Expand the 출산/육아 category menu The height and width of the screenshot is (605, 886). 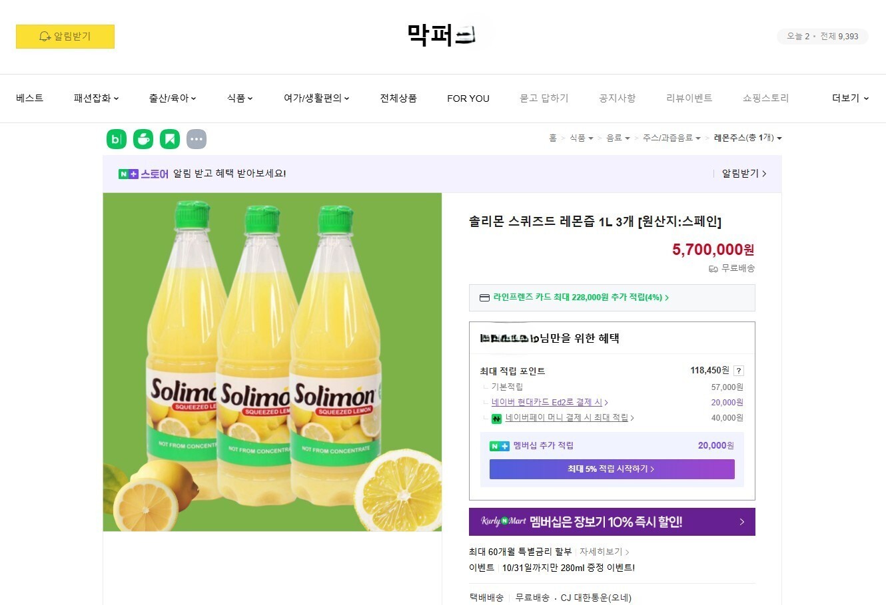pyautogui.click(x=173, y=98)
